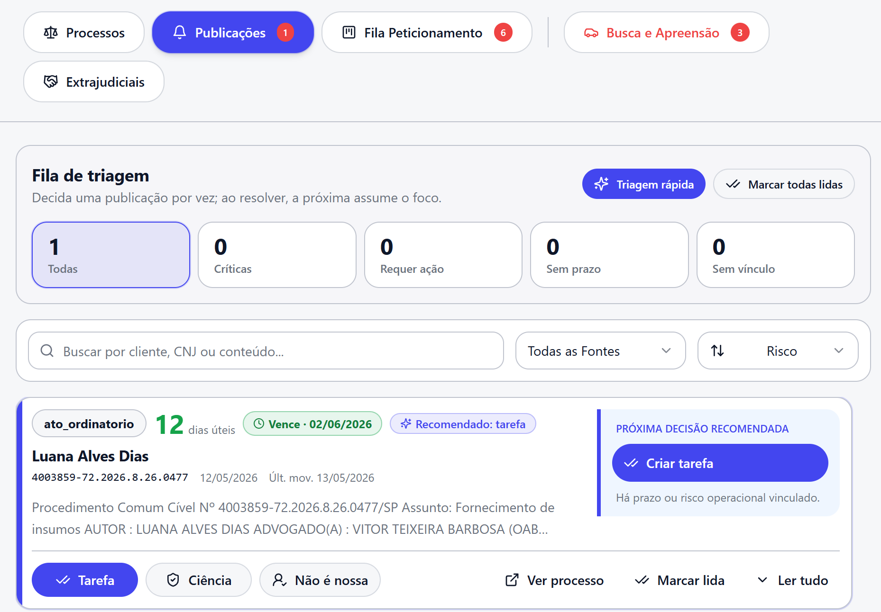The width and height of the screenshot is (881, 612).
Task: Click sparkle icon in Recomendado badge
Action: [406, 423]
